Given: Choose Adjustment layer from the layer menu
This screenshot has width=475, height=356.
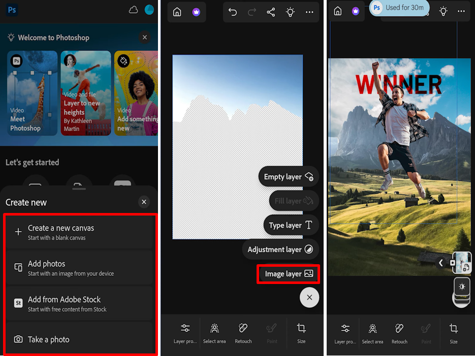Looking at the screenshot, I should [280, 249].
